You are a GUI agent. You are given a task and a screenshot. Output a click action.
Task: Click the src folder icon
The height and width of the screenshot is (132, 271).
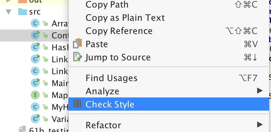(23, 12)
